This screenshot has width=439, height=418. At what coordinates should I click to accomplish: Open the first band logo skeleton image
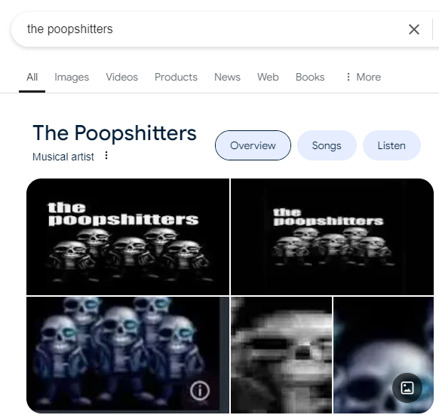[x=127, y=236]
